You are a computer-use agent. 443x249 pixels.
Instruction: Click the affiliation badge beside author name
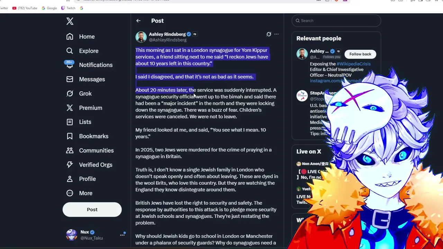[195, 34]
